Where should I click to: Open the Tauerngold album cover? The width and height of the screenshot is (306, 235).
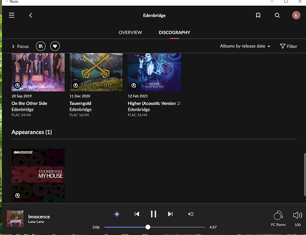click(x=96, y=73)
